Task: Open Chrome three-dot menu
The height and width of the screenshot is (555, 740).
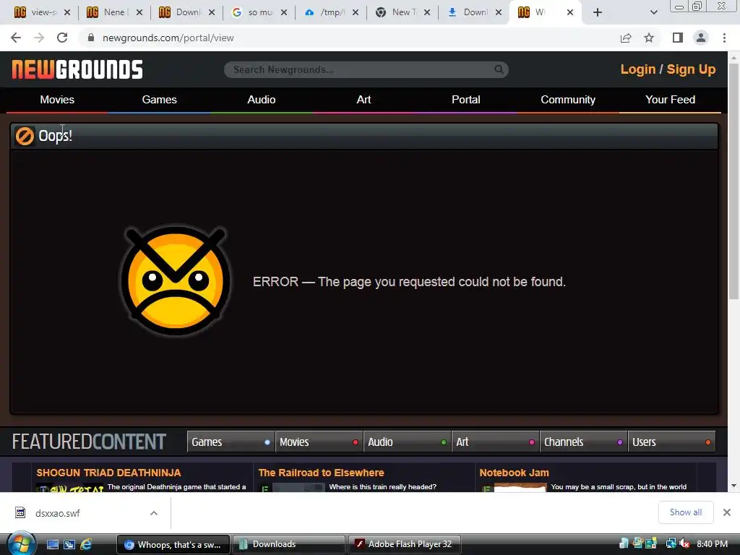Action: pyautogui.click(x=724, y=38)
